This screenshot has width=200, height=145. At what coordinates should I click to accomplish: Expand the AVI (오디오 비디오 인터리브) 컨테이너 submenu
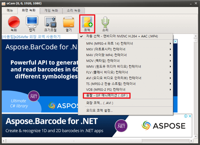125,78
